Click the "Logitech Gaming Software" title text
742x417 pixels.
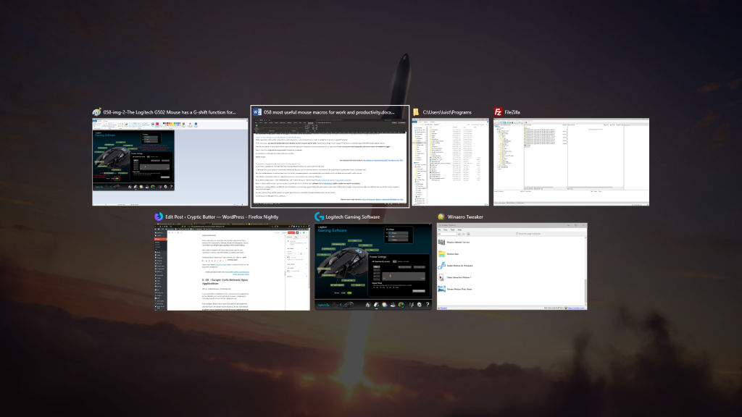(x=353, y=217)
